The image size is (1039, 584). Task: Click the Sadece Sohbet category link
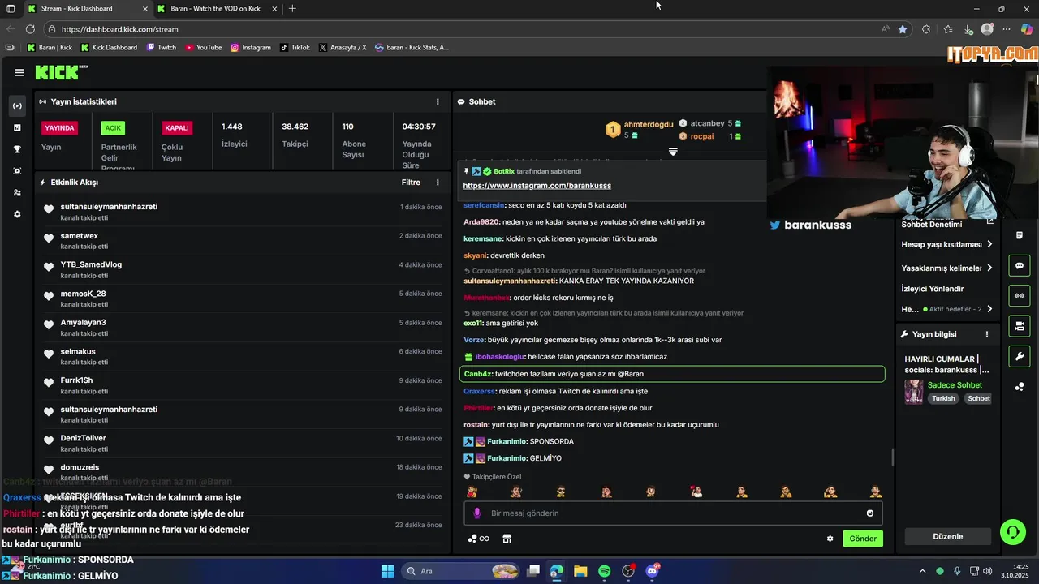(x=955, y=385)
